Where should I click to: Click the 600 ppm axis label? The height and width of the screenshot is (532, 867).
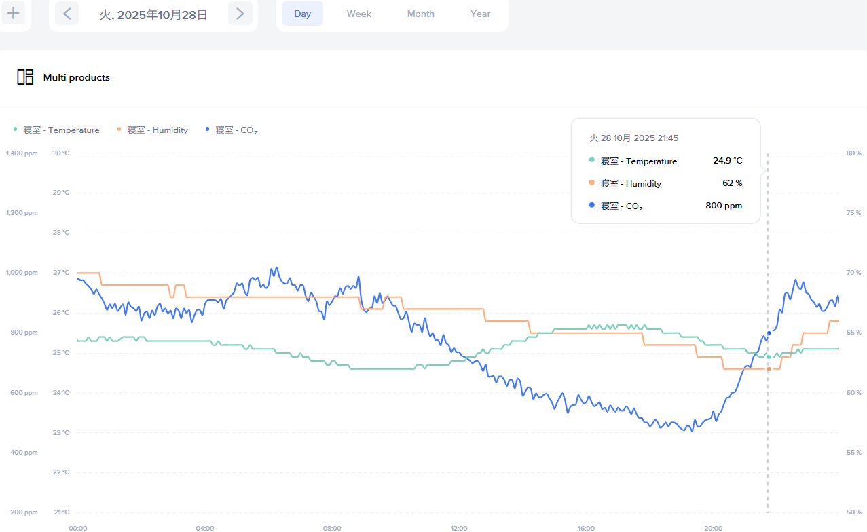(x=24, y=393)
